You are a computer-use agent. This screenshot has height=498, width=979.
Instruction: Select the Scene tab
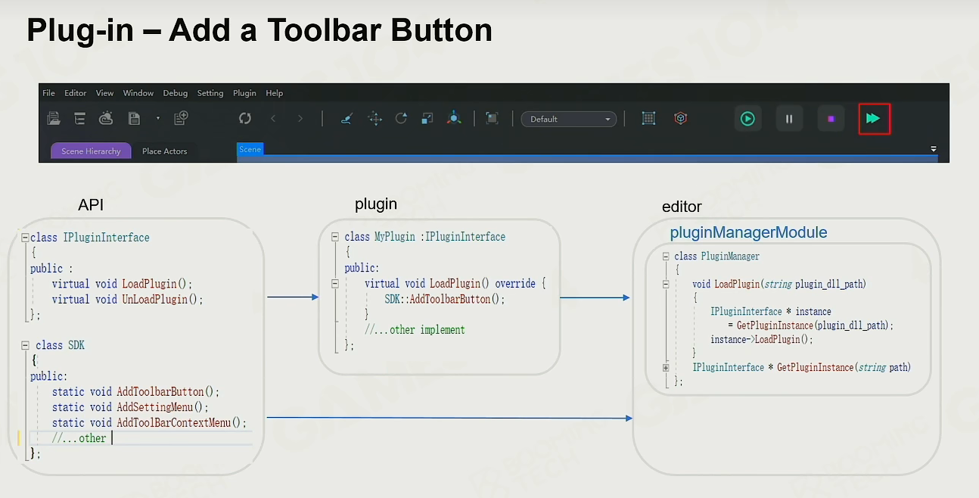pyautogui.click(x=250, y=149)
